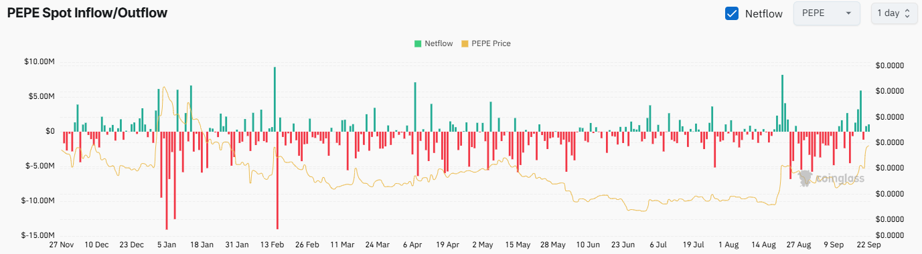Click the 28 May date label

(x=552, y=245)
